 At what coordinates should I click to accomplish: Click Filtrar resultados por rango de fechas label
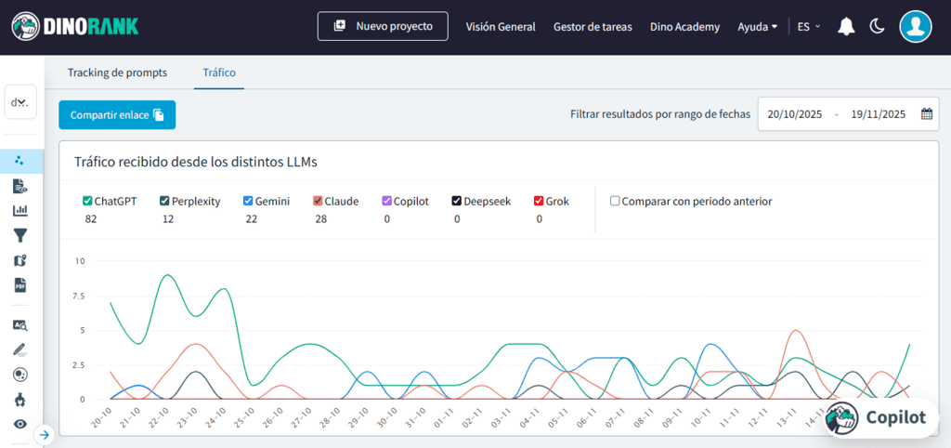click(x=660, y=114)
